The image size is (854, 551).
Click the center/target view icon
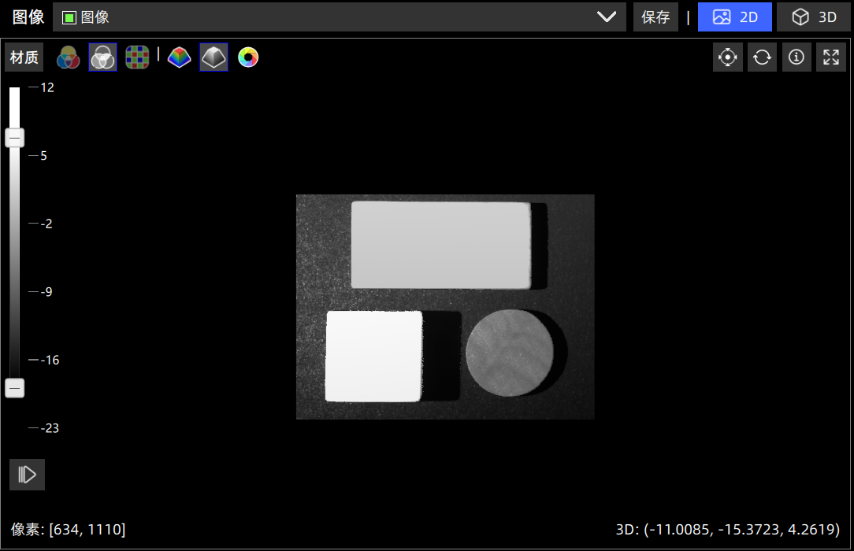[728, 57]
